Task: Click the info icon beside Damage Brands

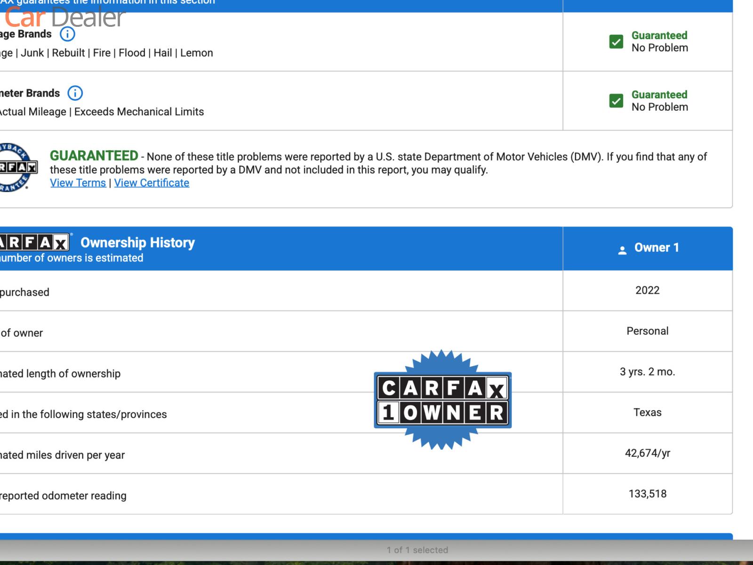Action: click(67, 34)
